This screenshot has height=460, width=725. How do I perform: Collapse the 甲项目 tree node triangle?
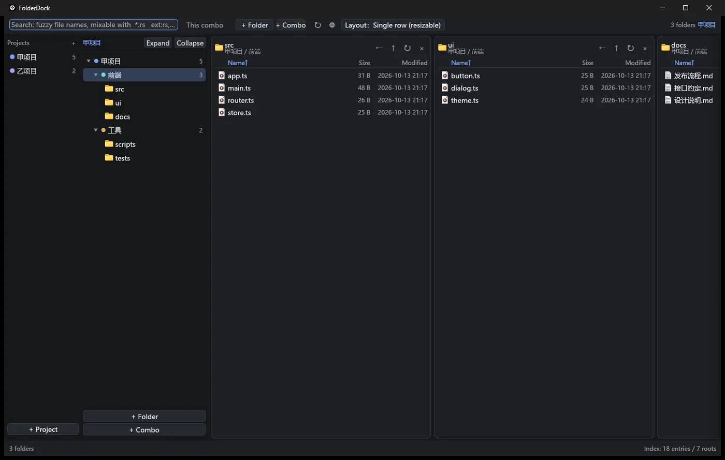click(x=89, y=61)
